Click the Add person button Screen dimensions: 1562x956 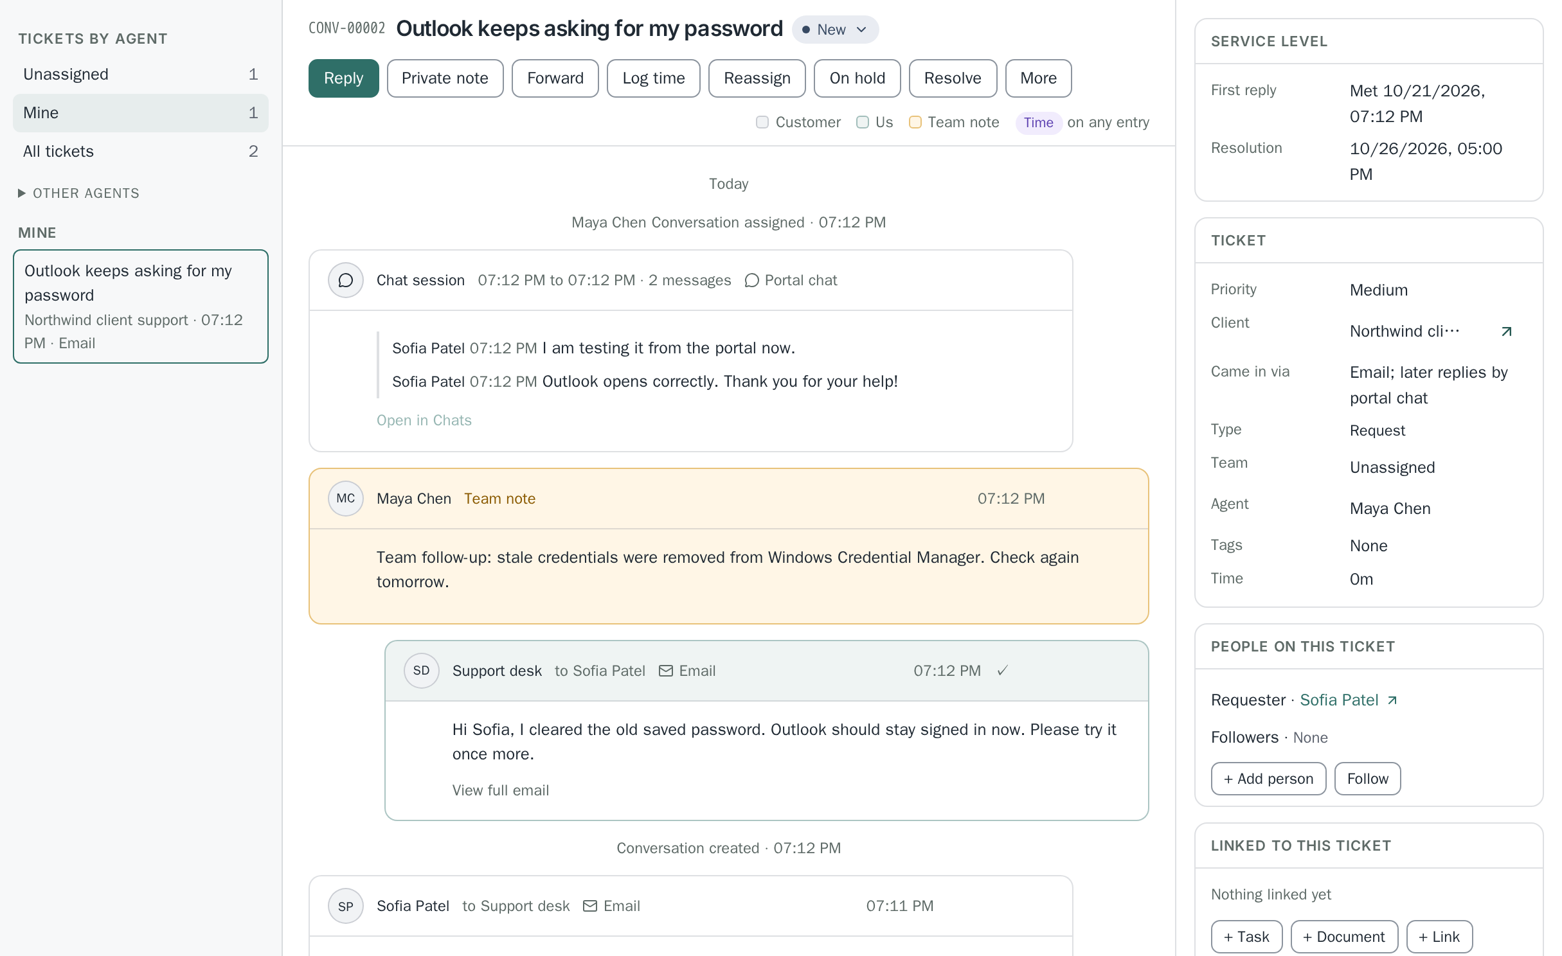1268,779
